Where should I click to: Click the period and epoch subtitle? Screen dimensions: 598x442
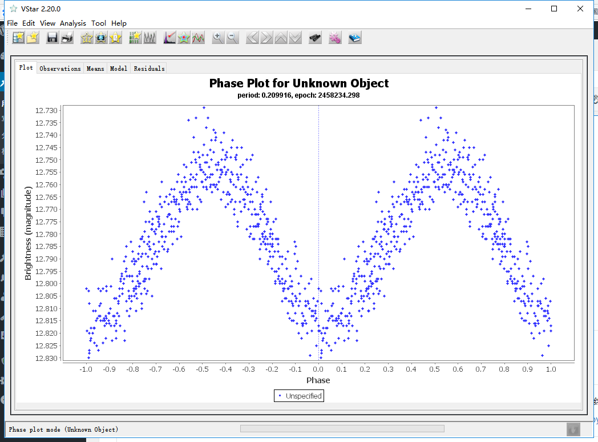(x=298, y=95)
